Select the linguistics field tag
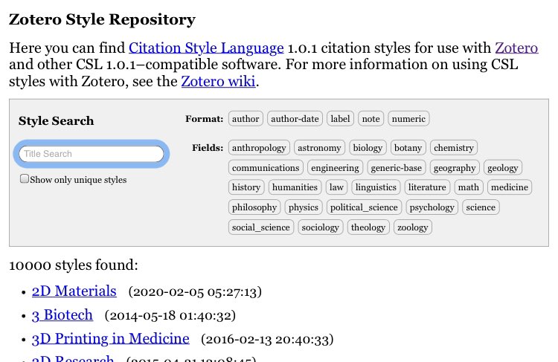This screenshot has height=362, width=558. tap(376, 187)
